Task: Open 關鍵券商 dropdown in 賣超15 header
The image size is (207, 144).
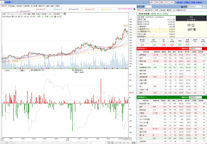Action: tap(195, 97)
